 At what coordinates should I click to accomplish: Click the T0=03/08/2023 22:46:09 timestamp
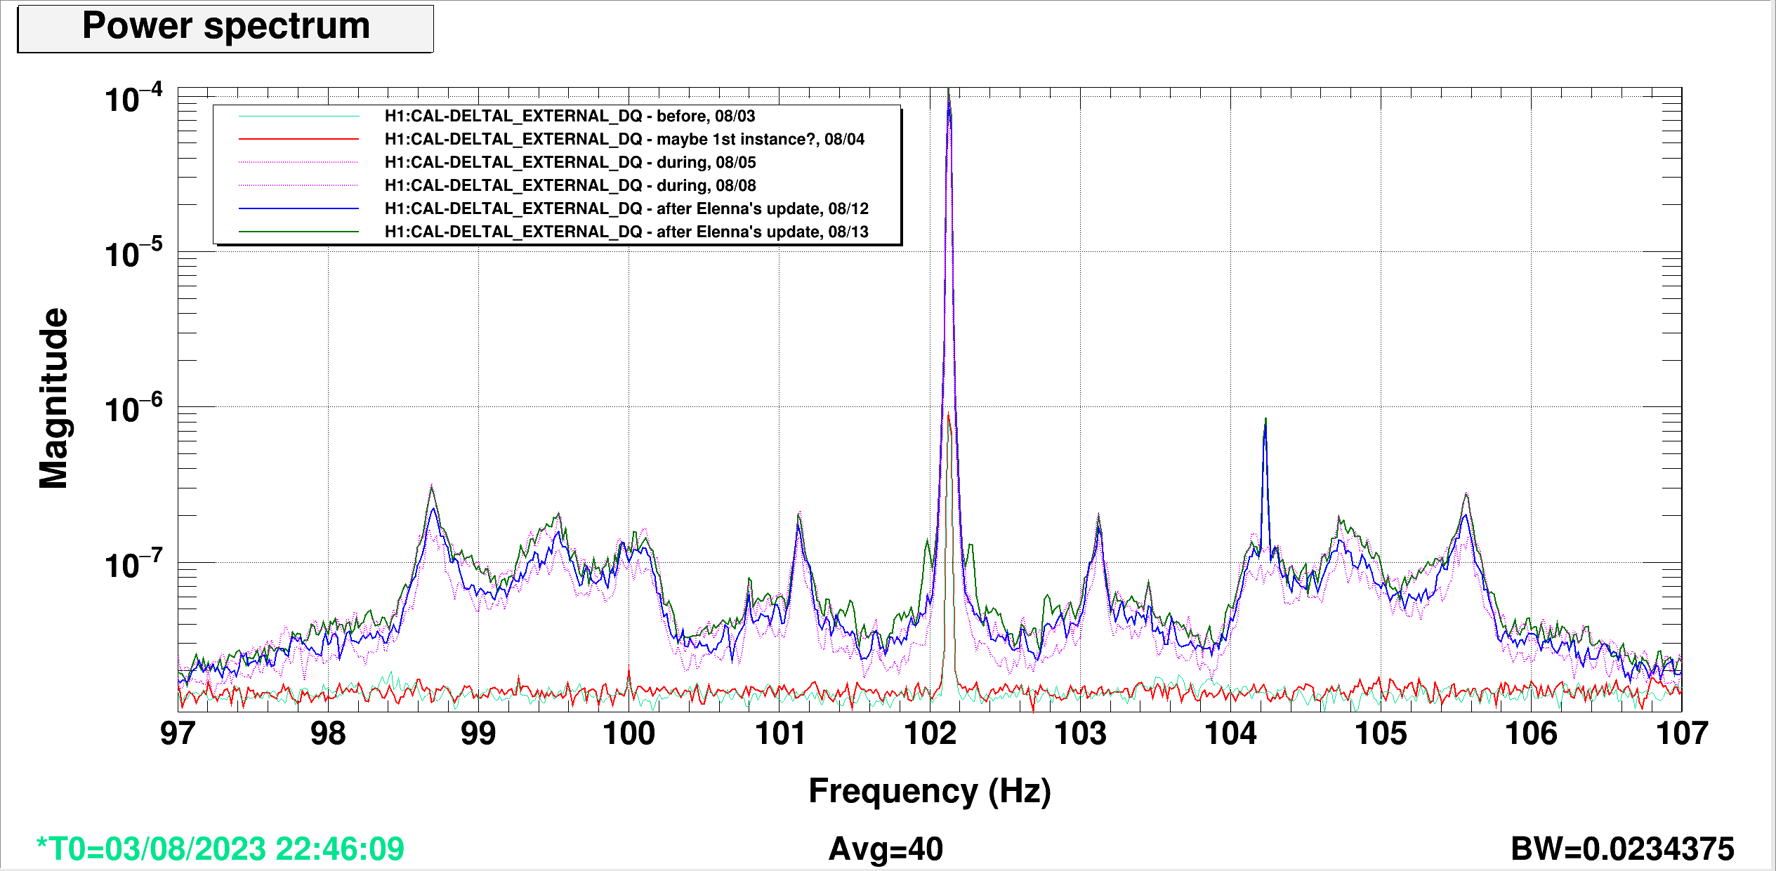point(221,849)
